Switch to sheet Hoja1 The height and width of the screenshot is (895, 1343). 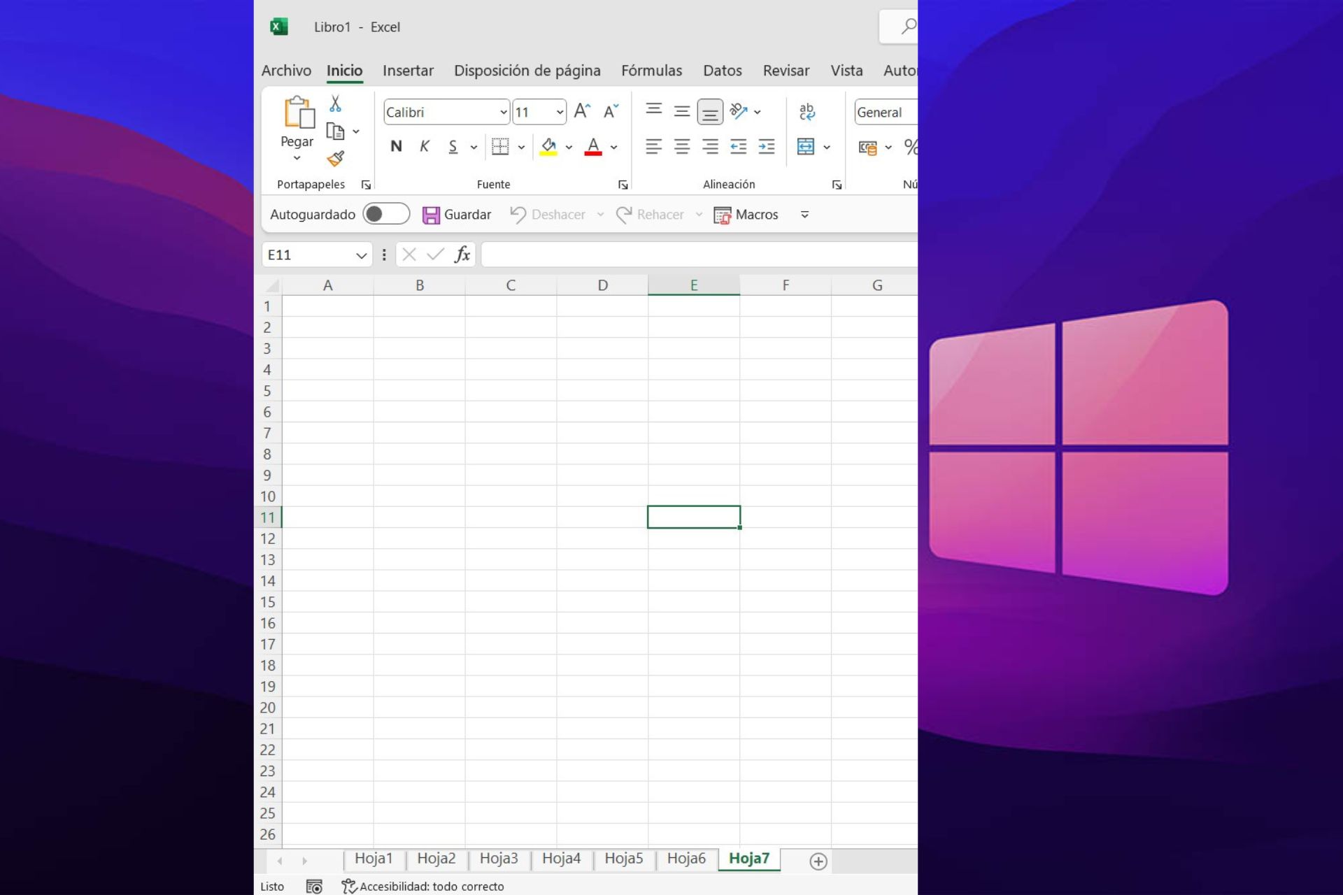pos(374,859)
